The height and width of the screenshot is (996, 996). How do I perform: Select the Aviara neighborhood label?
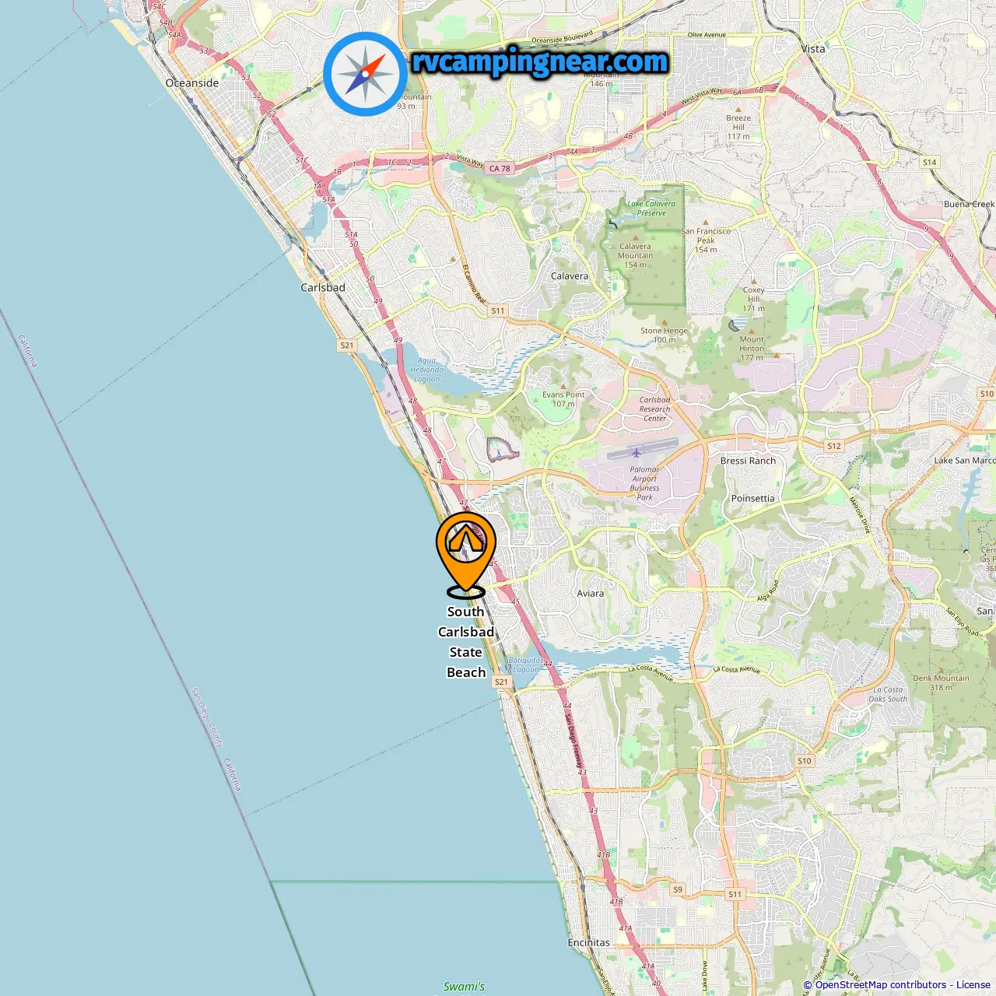(591, 593)
